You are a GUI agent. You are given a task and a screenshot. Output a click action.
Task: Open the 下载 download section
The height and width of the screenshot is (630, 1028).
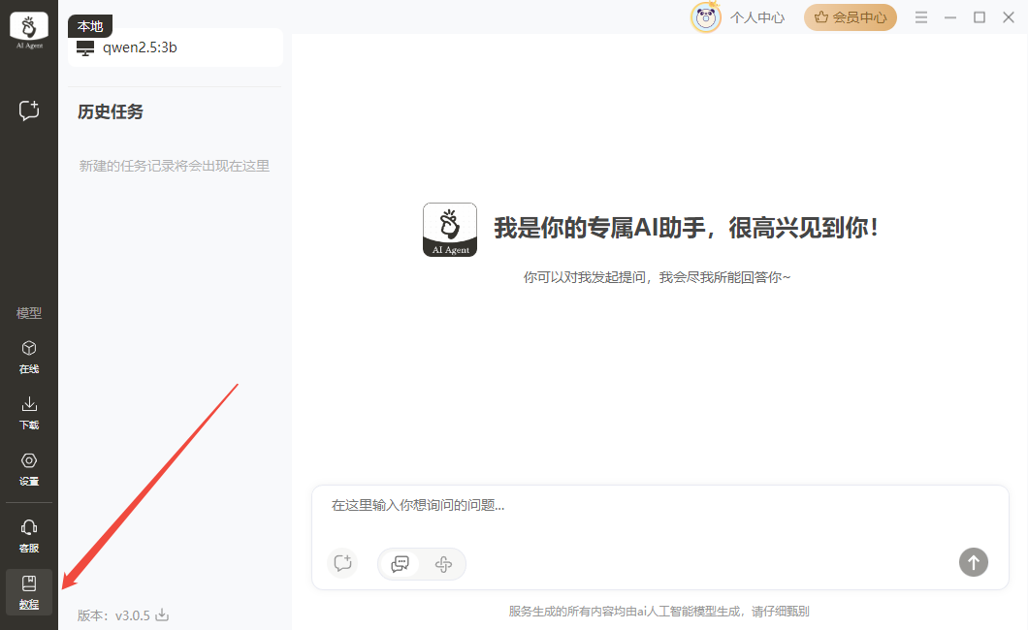pos(29,412)
